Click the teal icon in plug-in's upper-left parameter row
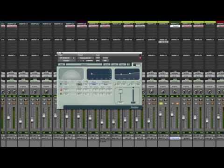This screenshot has height=168, width=224. [61, 84]
